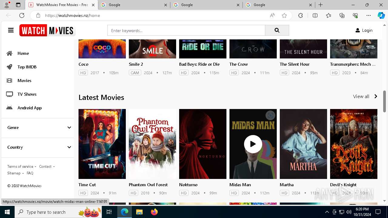Open browser Extensions puzzle icon

pyautogui.click(x=300, y=15)
